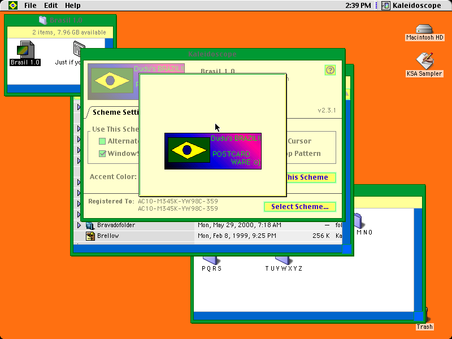Select the Brellow scheme file icon
This screenshot has width=452, height=339.
click(x=90, y=236)
